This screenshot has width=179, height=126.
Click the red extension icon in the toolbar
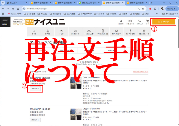[x=150, y=9]
